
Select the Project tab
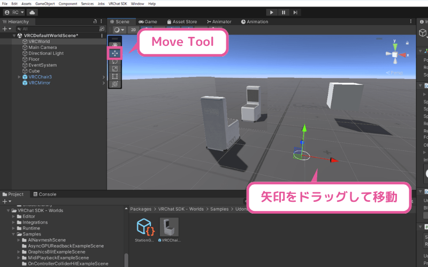pyautogui.click(x=13, y=194)
